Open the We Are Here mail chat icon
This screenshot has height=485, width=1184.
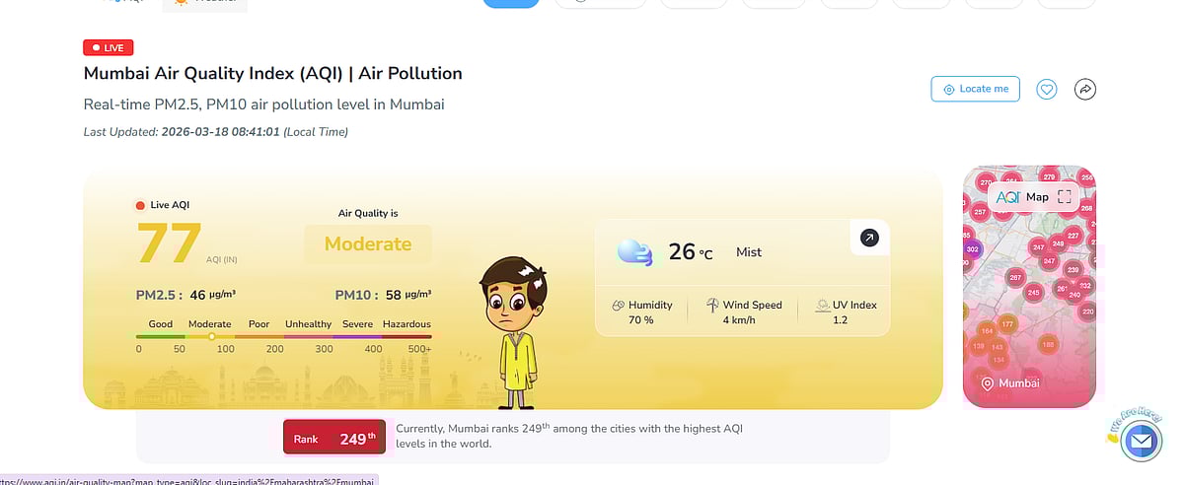(1141, 441)
